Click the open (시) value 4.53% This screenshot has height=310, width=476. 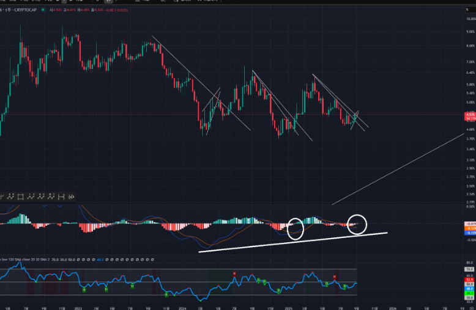coord(58,10)
